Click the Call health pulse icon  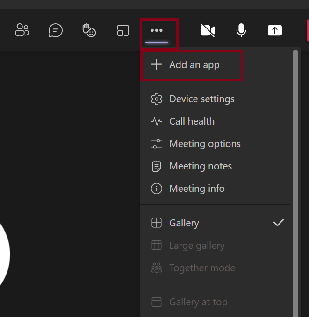pyautogui.click(x=157, y=121)
